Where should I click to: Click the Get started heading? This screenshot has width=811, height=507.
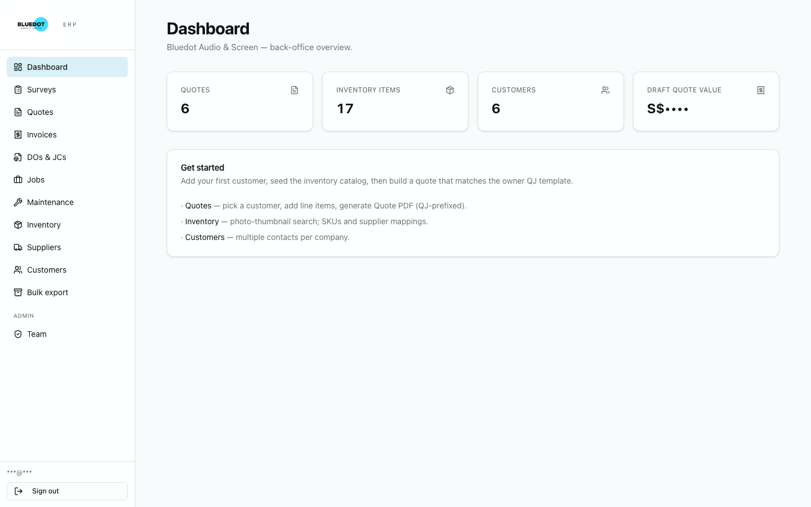pyautogui.click(x=202, y=168)
